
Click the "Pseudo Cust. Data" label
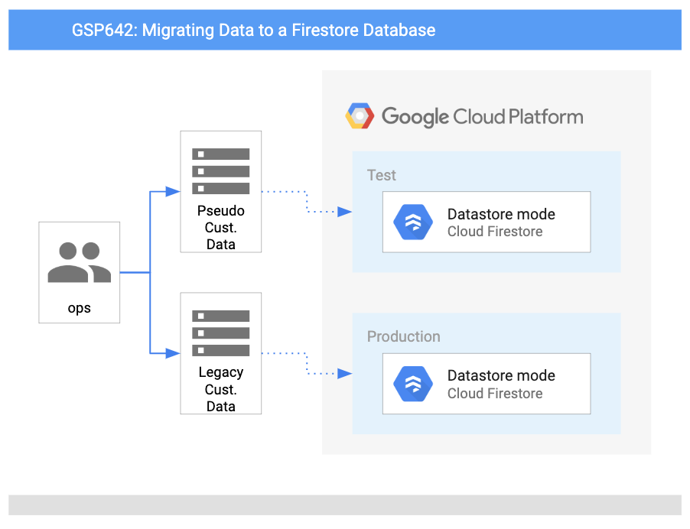tap(221, 227)
